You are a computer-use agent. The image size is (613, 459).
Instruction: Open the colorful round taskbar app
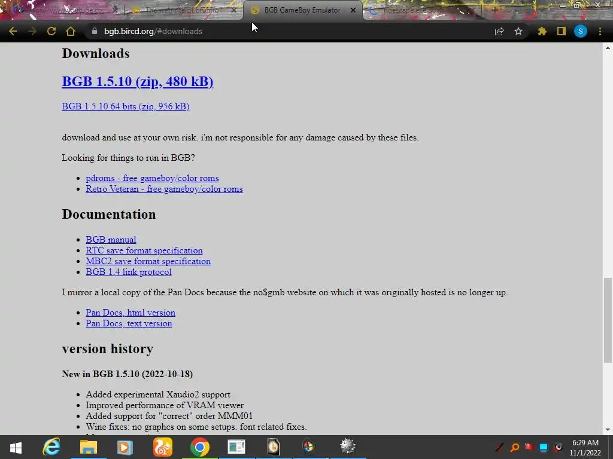(x=308, y=447)
